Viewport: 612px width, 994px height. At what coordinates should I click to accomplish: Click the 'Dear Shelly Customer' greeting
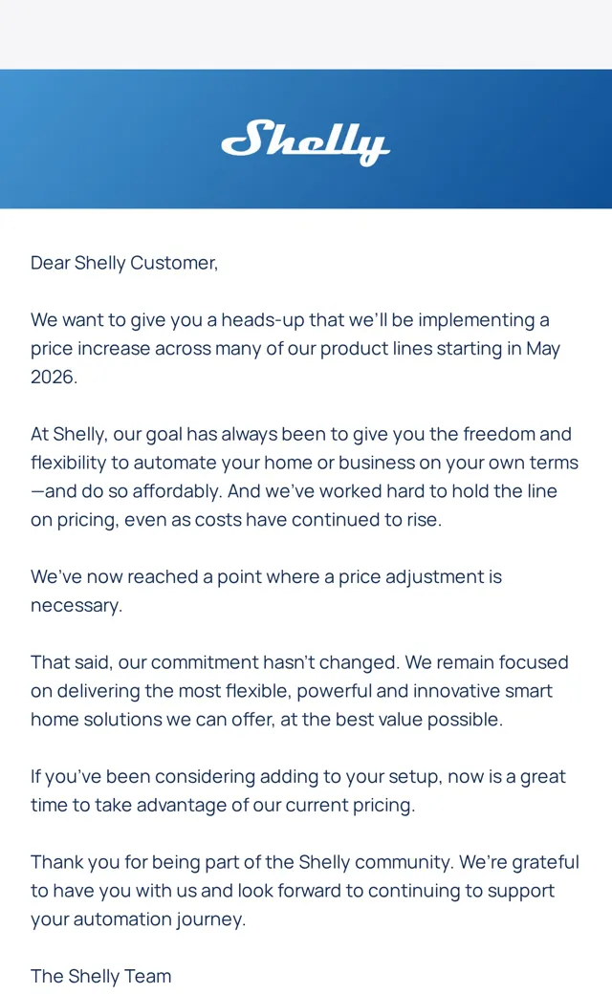124,263
